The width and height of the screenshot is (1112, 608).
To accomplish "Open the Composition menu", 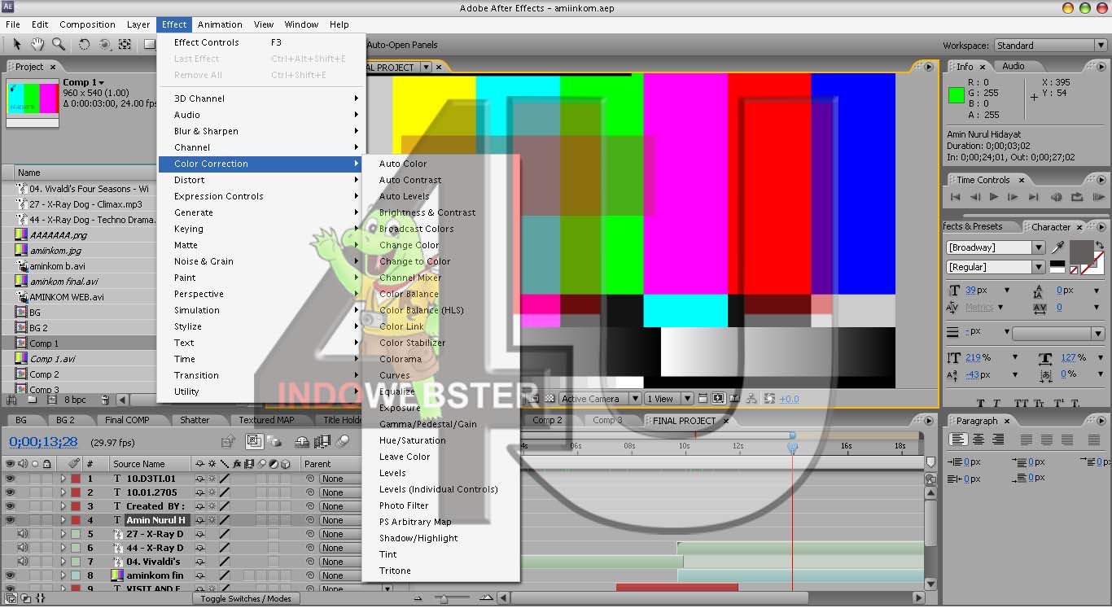I will [x=87, y=24].
